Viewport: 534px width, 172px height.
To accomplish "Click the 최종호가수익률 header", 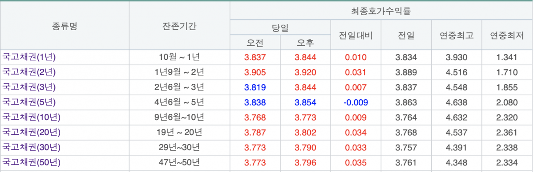I will point(381,11).
